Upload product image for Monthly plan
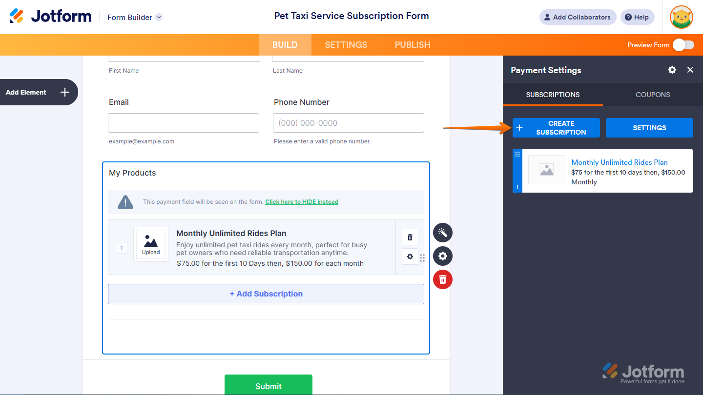Viewport: 703px width, 395px height. point(151,244)
